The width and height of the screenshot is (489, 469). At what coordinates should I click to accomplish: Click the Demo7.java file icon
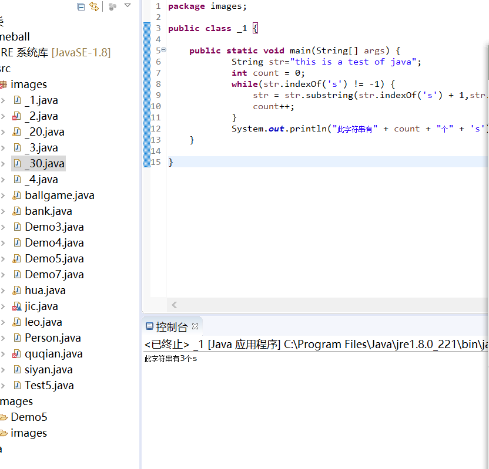coord(18,274)
